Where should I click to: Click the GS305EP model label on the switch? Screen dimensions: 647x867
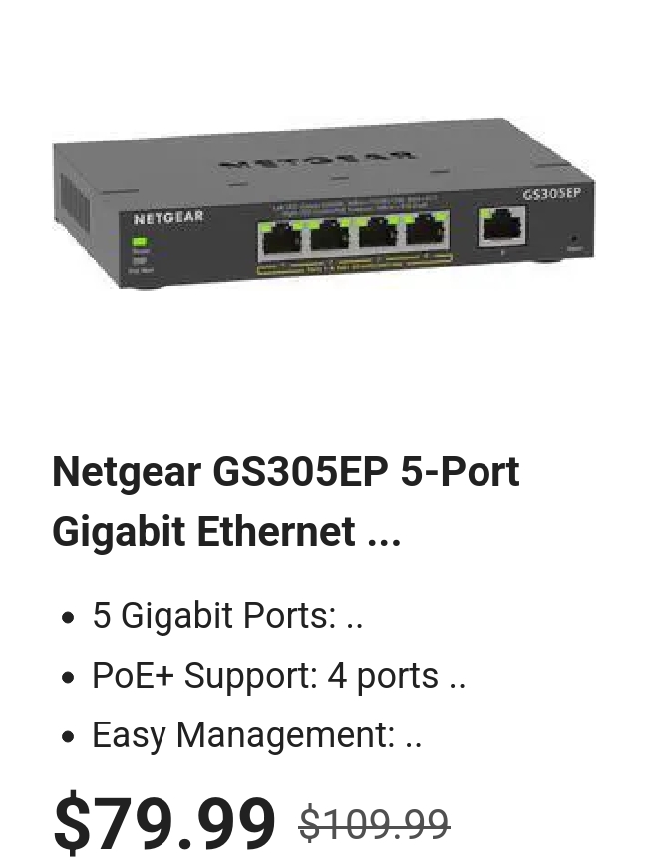(552, 193)
